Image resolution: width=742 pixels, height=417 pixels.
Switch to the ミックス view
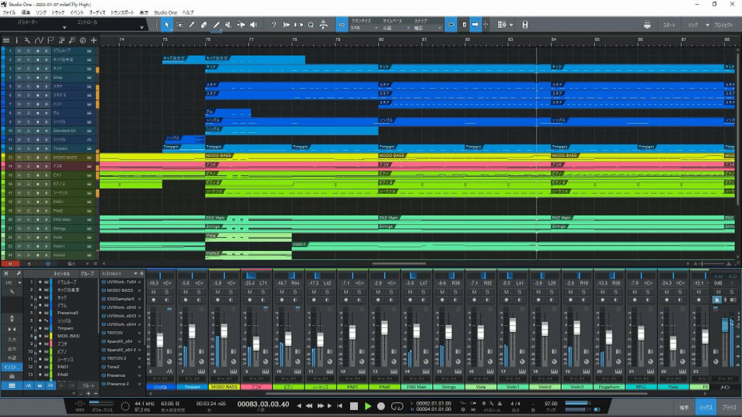click(x=706, y=406)
